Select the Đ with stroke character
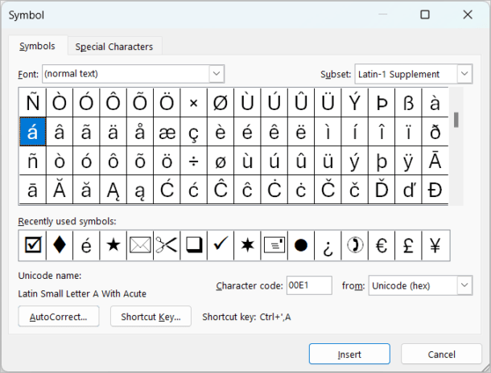This screenshot has width=491, height=373. click(435, 190)
